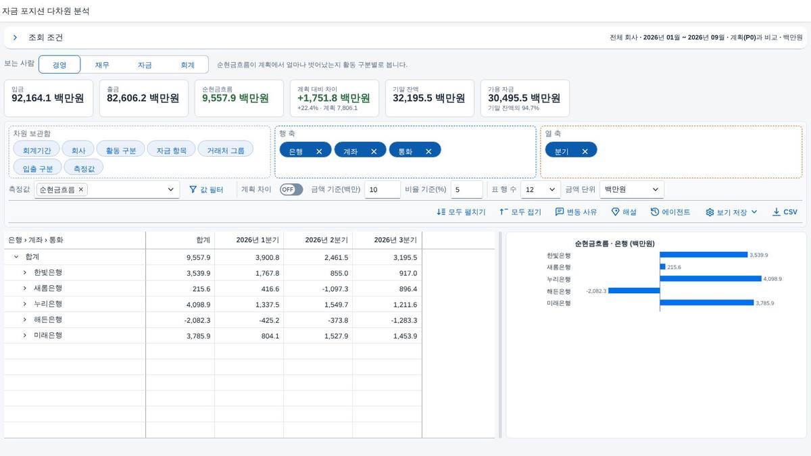The height and width of the screenshot is (456, 811).
Task: Open the 보기 저장 menu
Action: coord(732,212)
